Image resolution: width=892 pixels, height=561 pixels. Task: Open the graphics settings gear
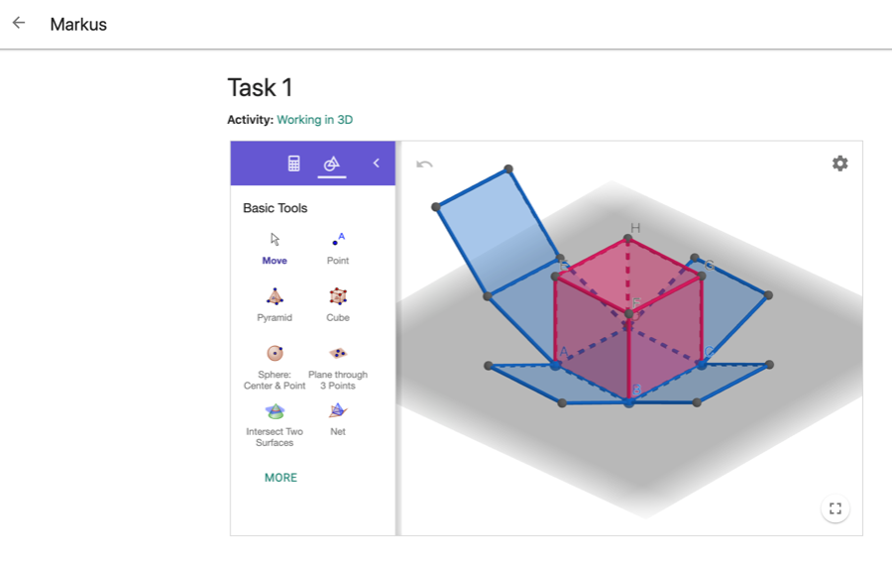[x=839, y=164]
